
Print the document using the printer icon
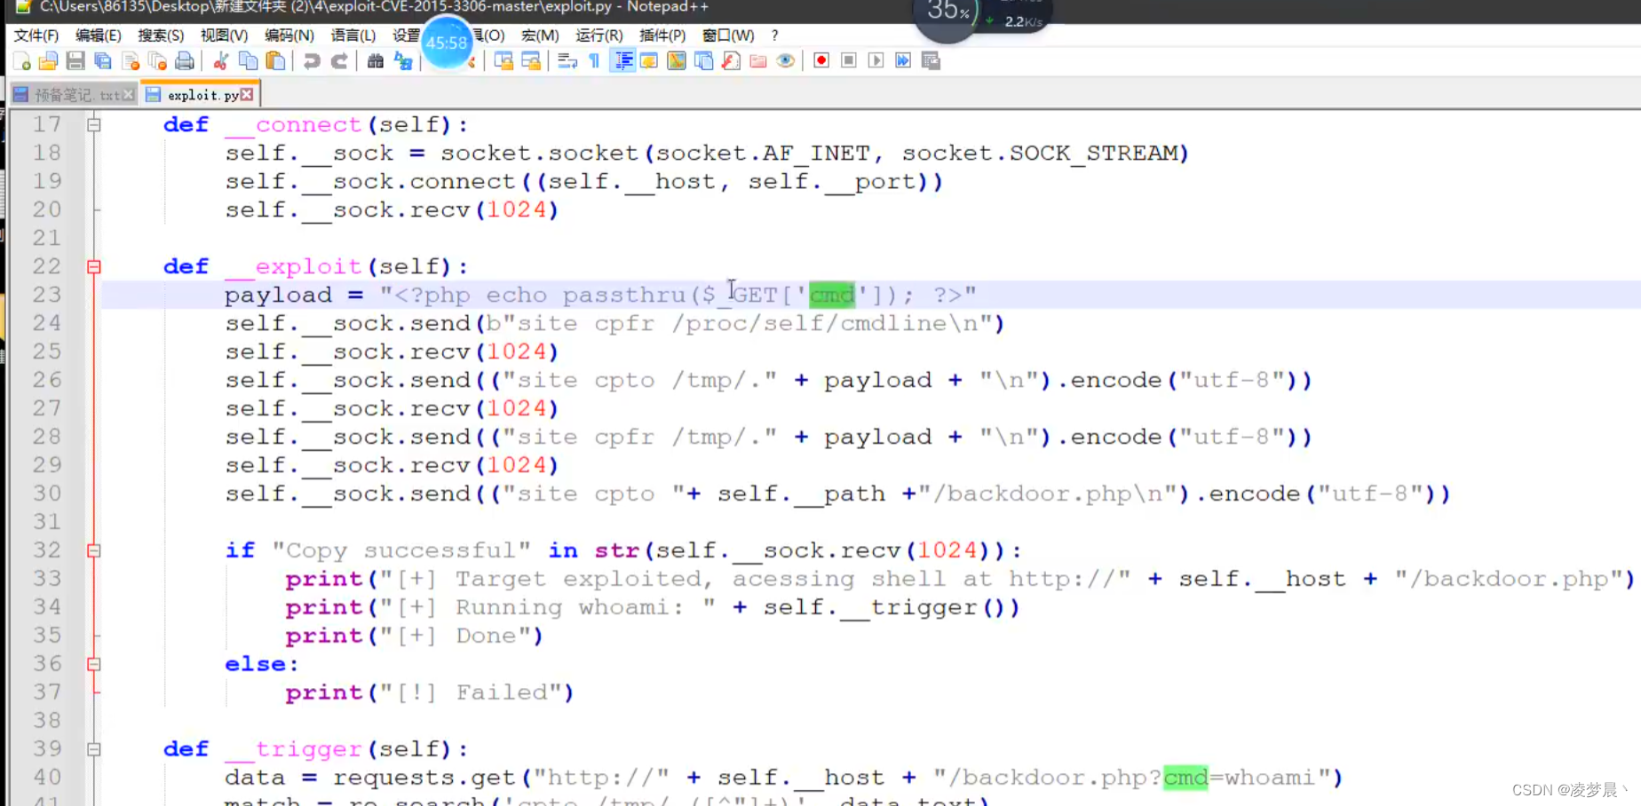[185, 60]
